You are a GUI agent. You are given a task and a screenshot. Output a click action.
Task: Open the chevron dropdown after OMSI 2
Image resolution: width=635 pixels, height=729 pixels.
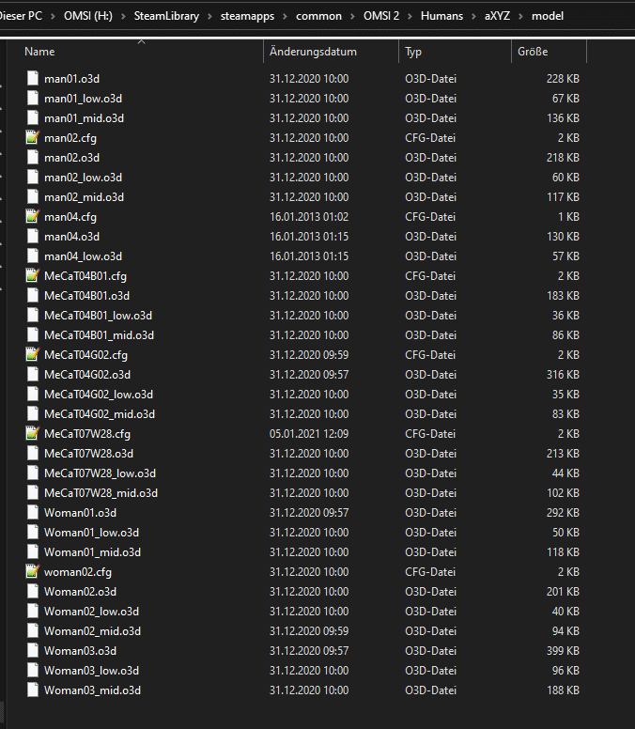pos(410,16)
